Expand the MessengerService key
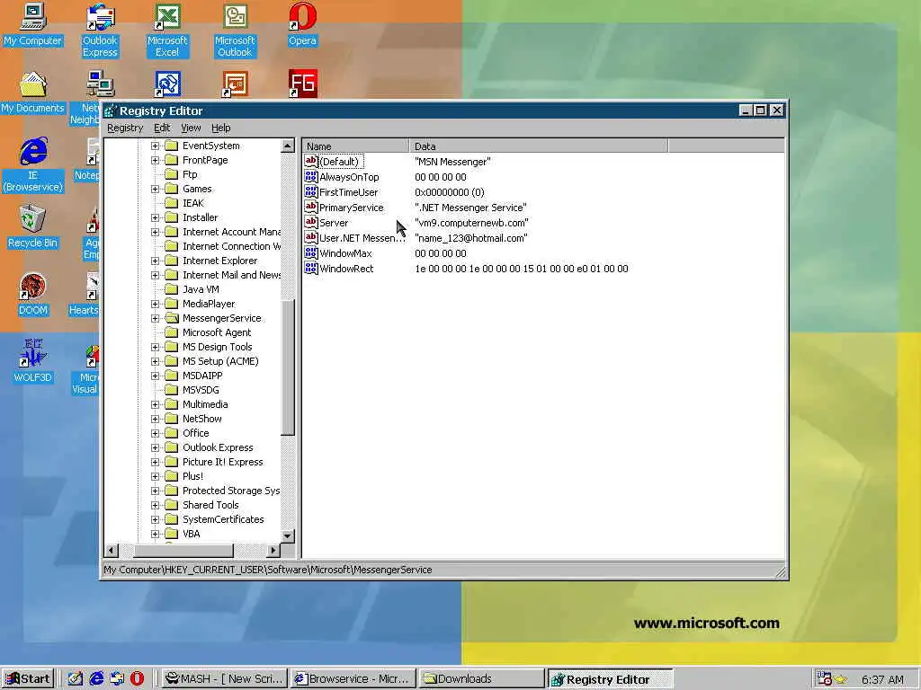The width and height of the screenshot is (921, 690). 155,318
